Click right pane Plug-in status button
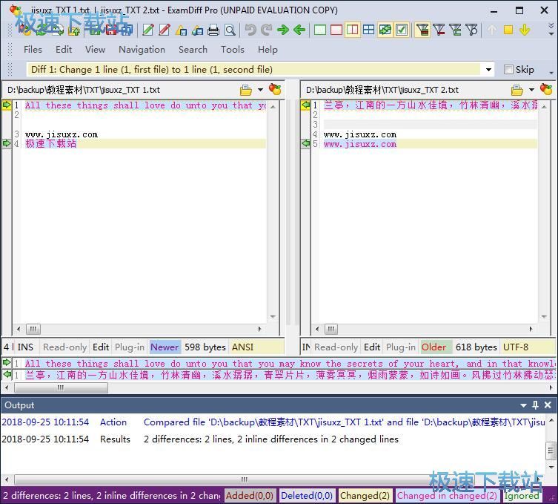Viewport: 558px width, 504px height. point(401,347)
